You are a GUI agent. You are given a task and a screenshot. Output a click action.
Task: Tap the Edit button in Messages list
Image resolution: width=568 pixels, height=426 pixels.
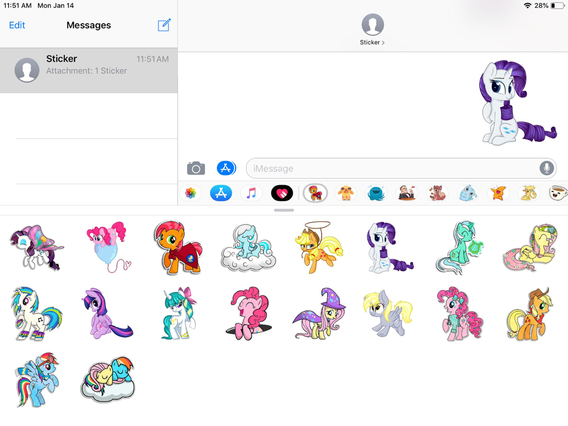click(17, 25)
